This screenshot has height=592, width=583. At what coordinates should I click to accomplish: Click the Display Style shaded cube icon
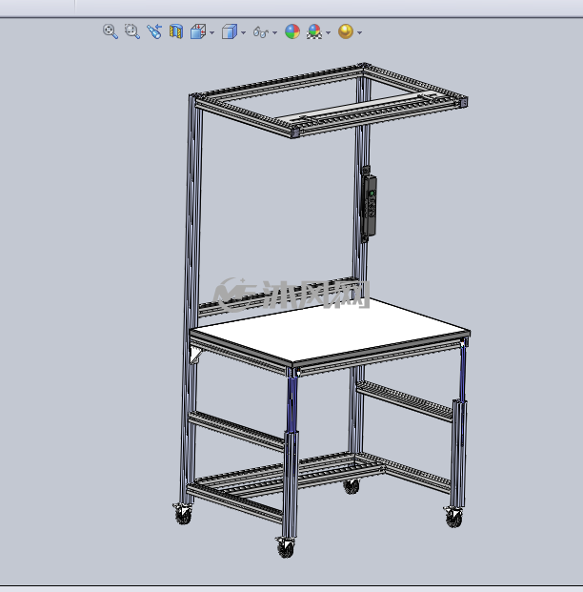click(x=230, y=31)
